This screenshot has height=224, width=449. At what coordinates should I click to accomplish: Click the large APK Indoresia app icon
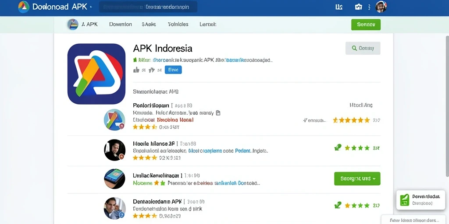96,73
